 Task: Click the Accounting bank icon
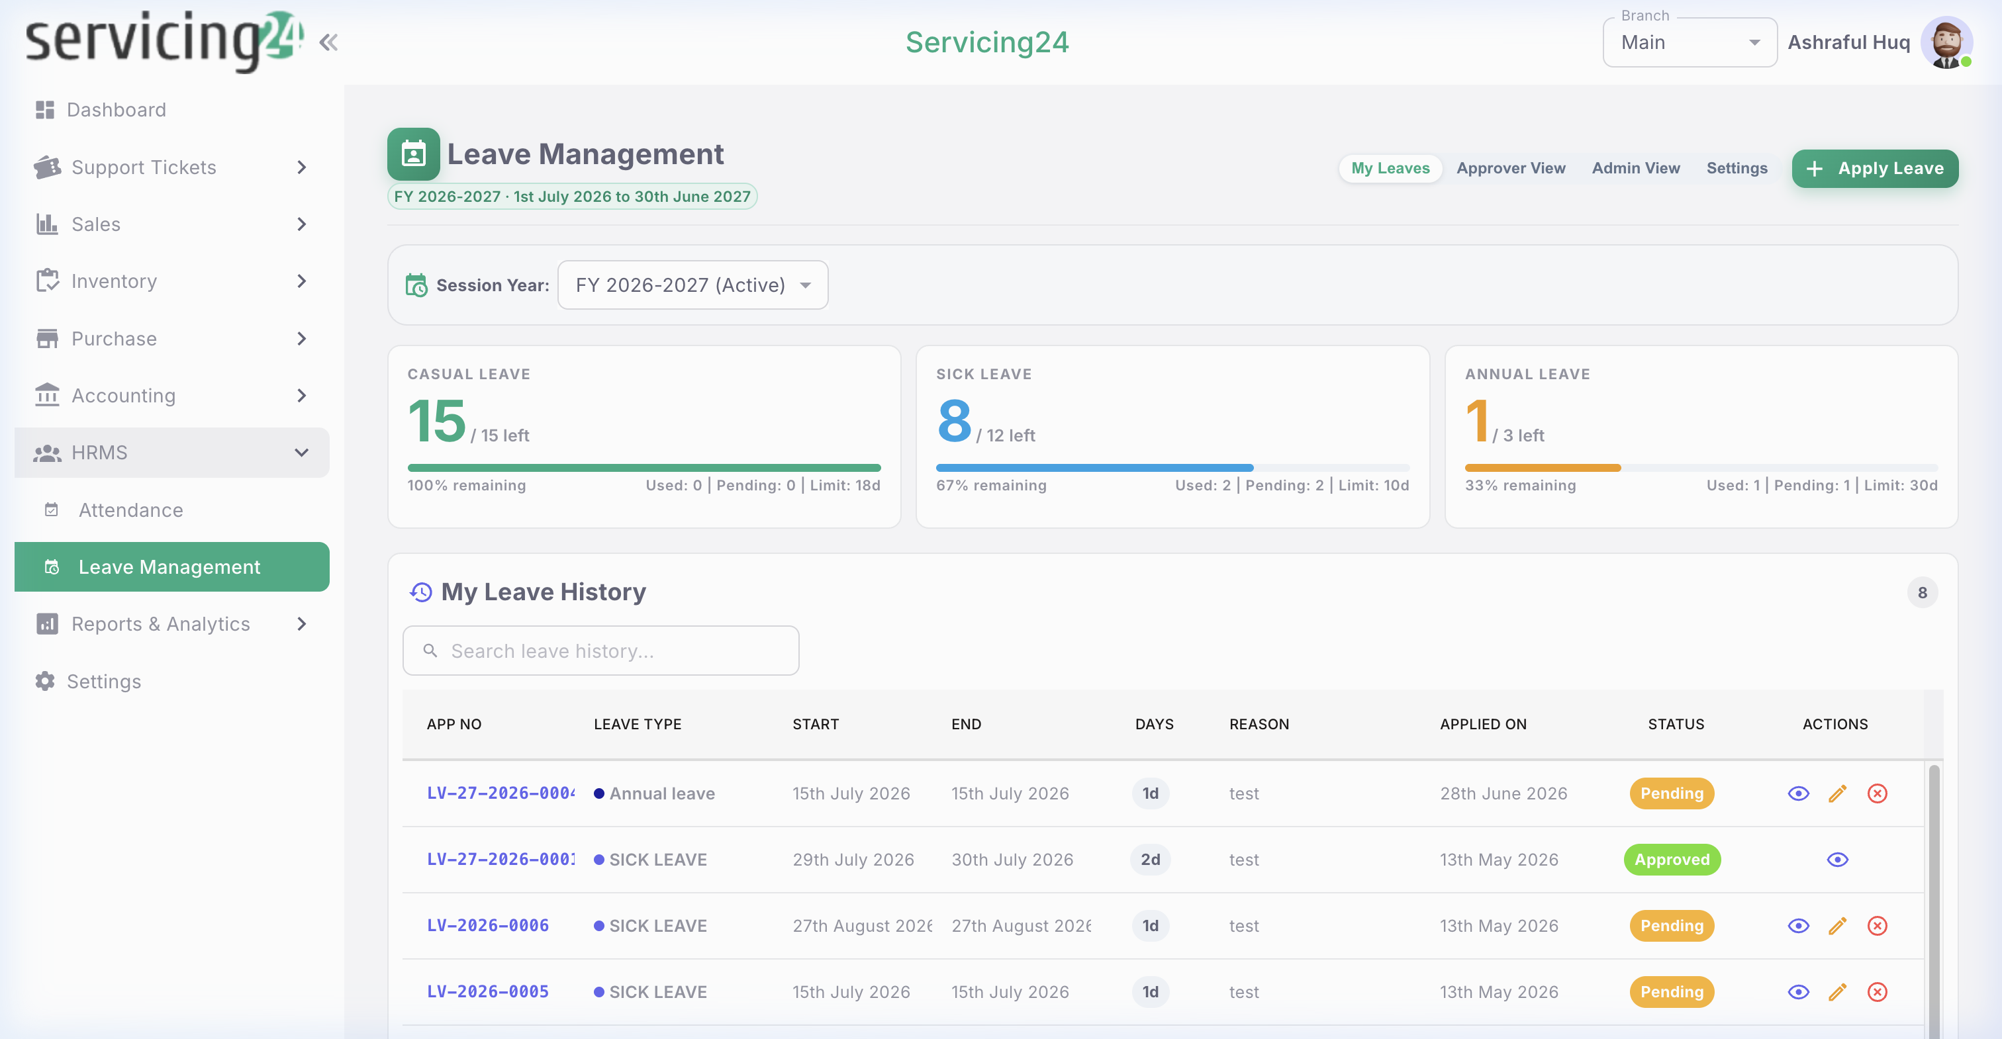click(x=48, y=395)
